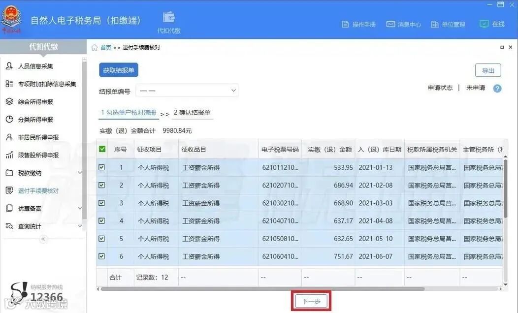Open the 单位管理 building icon
The width and height of the screenshot is (518, 313).
point(435,24)
